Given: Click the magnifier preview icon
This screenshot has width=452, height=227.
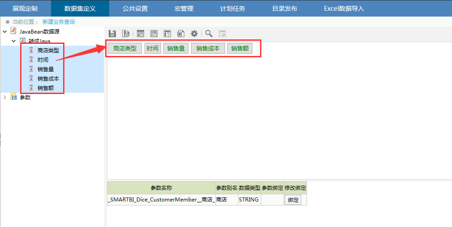Looking at the screenshot, I should [209, 34].
